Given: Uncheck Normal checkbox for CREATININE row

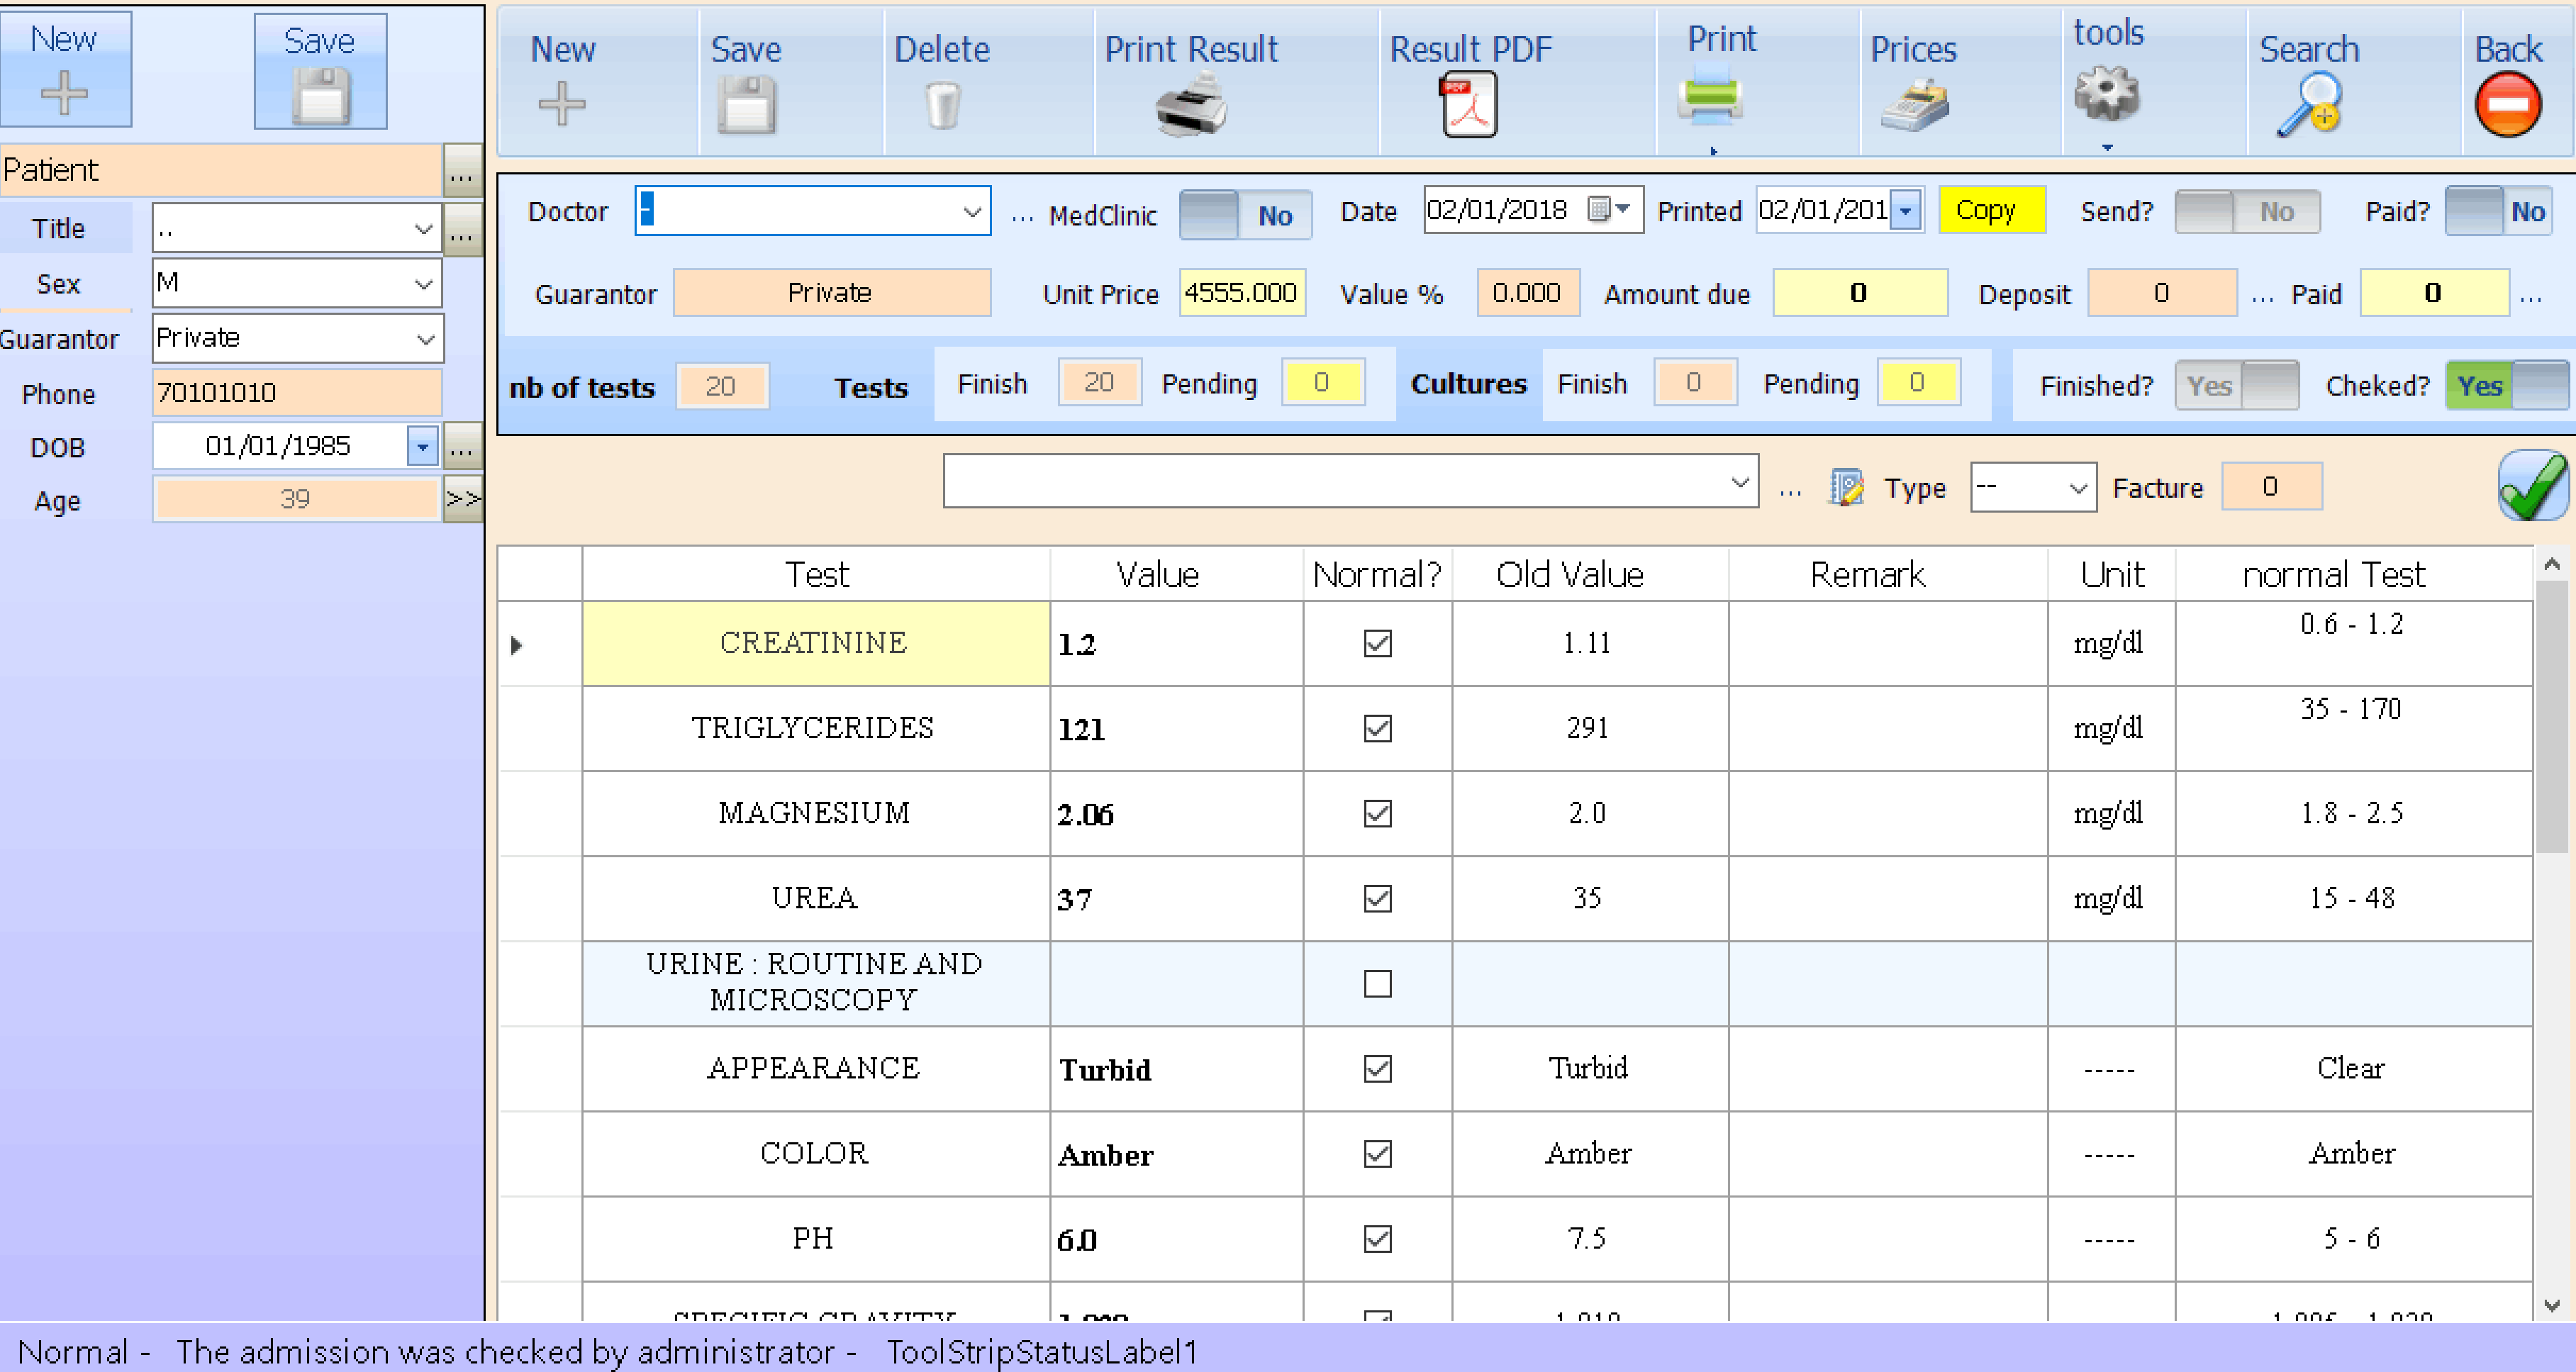Looking at the screenshot, I should coord(1377,643).
